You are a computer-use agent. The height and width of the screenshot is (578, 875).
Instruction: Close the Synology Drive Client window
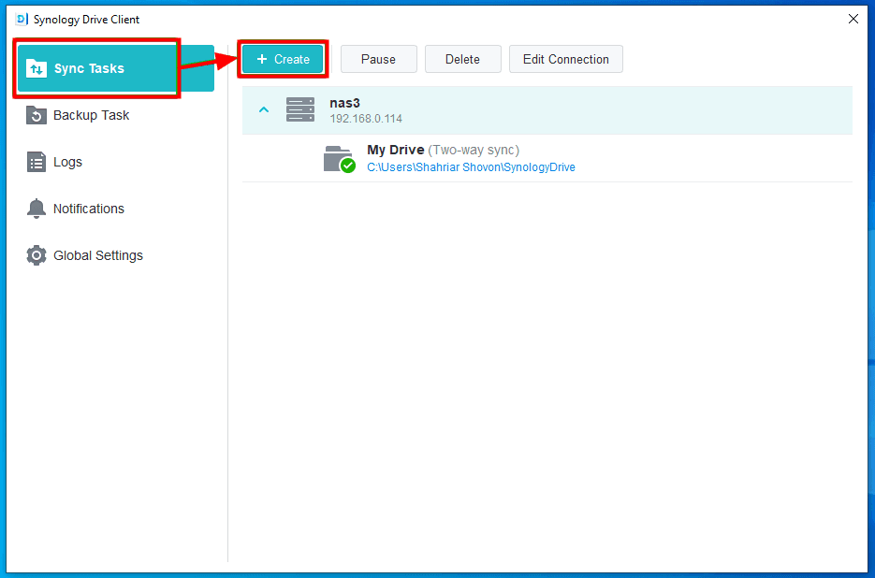(x=853, y=19)
